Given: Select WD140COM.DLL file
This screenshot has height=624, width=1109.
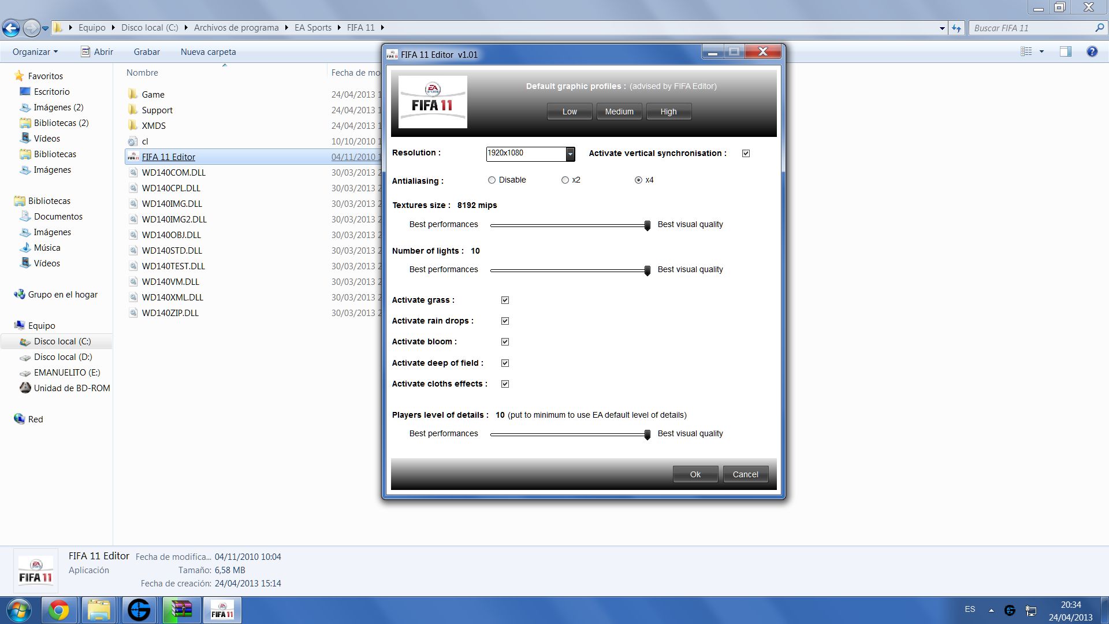Looking at the screenshot, I should [173, 172].
